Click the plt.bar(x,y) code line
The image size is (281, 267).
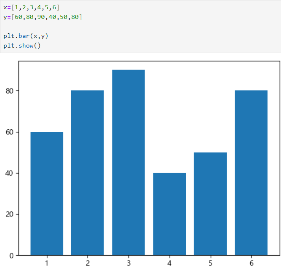point(26,36)
